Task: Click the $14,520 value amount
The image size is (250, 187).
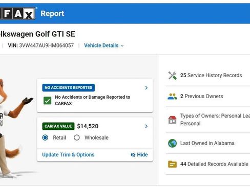Action: tap(88, 126)
